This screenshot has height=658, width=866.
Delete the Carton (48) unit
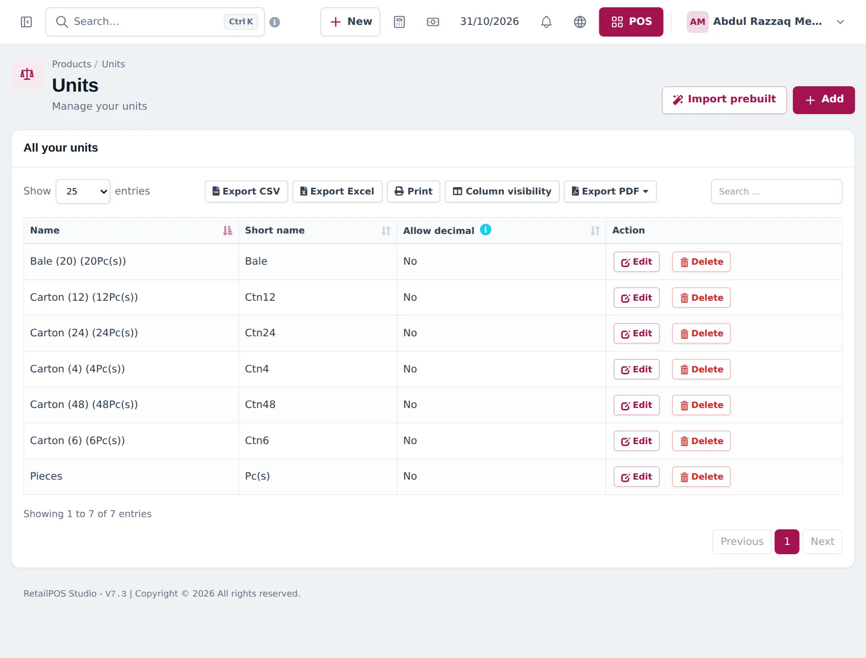(x=701, y=405)
